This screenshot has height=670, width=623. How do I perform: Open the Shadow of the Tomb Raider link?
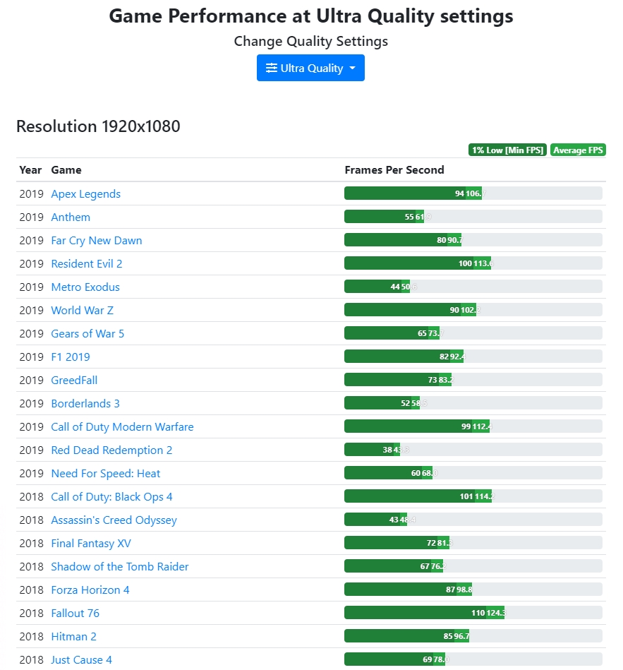[x=119, y=567]
